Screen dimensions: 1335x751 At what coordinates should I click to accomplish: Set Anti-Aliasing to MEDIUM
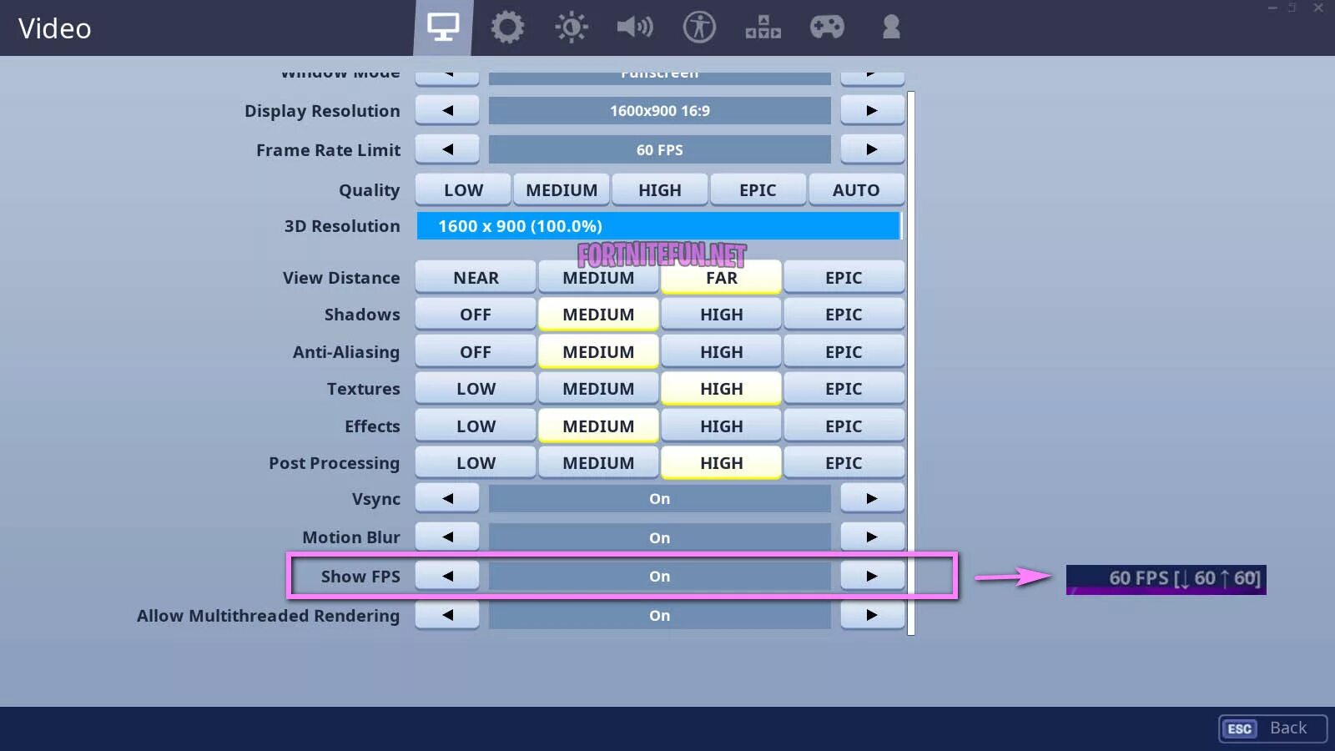tap(598, 351)
